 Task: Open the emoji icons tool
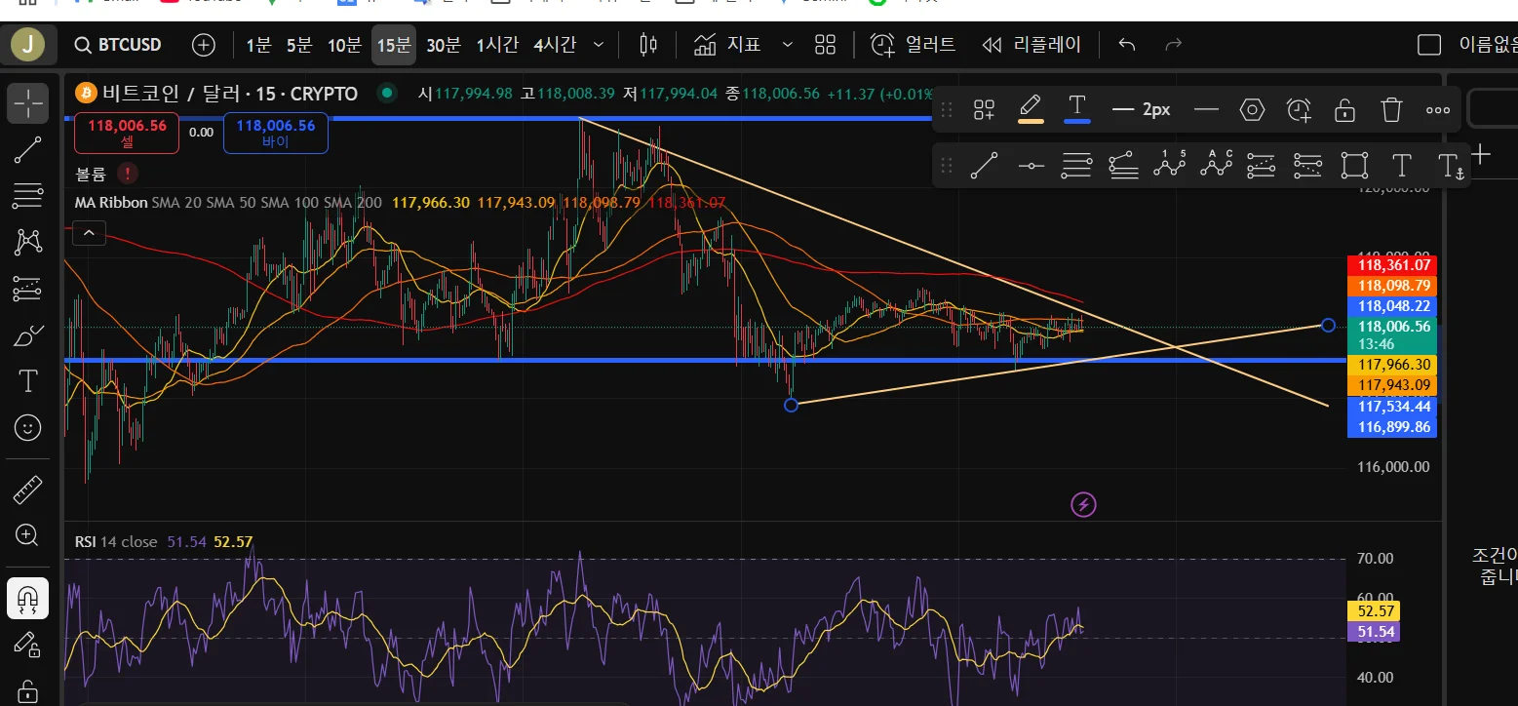click(x=27, y=427)
